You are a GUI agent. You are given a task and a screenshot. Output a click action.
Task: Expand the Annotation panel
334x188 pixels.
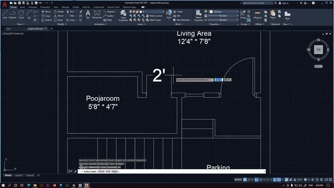tap(101, 24)
